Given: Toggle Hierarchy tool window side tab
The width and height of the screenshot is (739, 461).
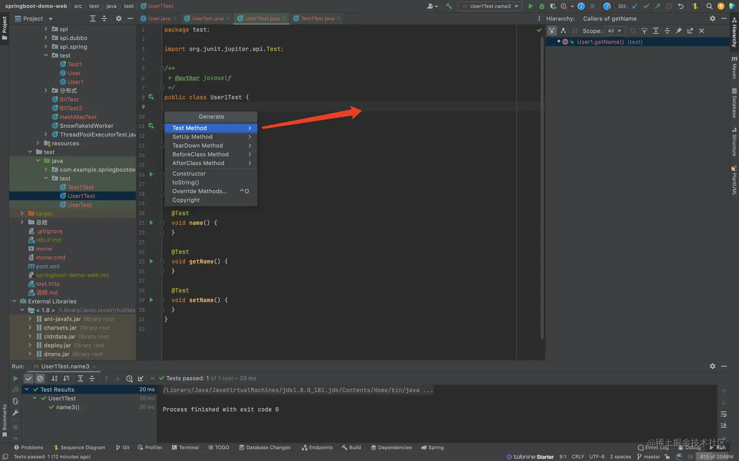Looking at the screenshot, I should [x=734, y=32].
